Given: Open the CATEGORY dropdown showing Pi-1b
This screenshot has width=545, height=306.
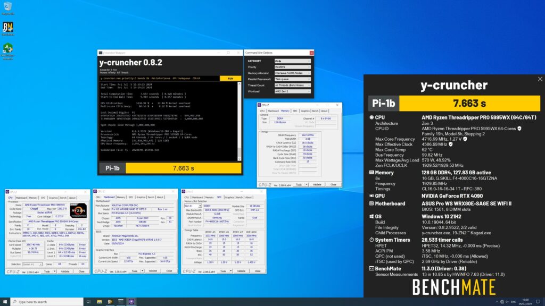Looking at the screenshot, I should tap(292, 61).
